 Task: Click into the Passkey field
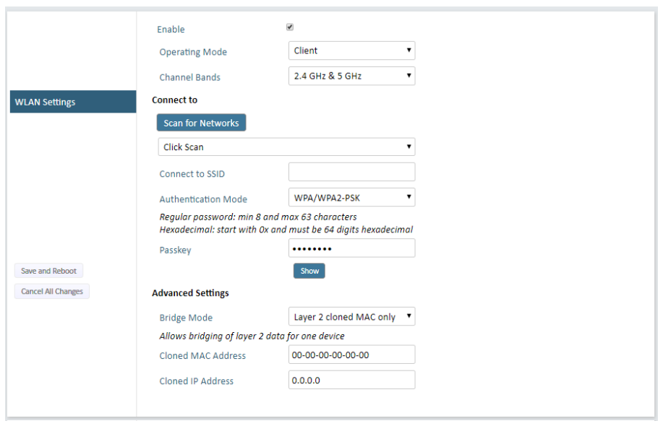(351, 248)
